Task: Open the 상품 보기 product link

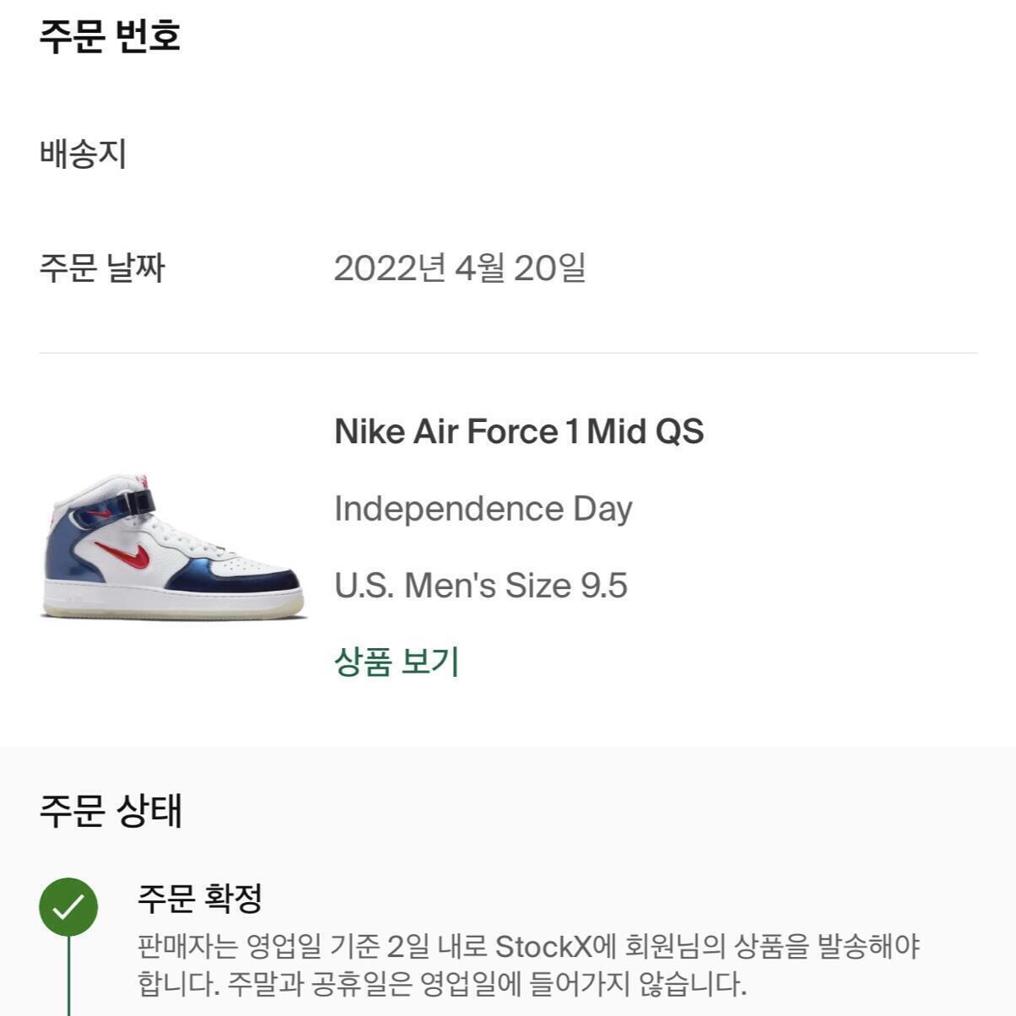Action: click(397, 662)
